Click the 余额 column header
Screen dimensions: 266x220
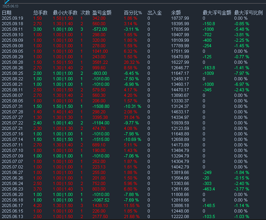(x=176, y=13)
